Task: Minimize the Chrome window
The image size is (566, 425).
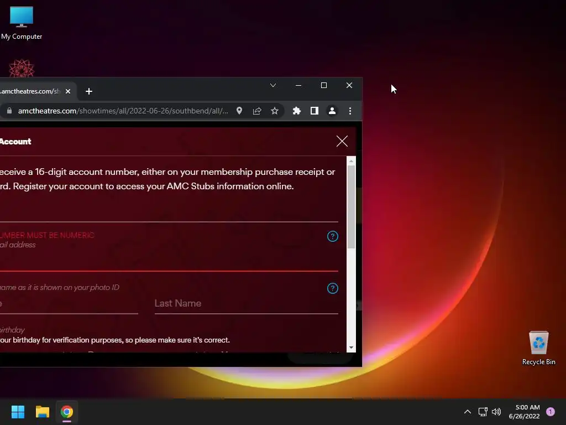Action: (298, 85)
